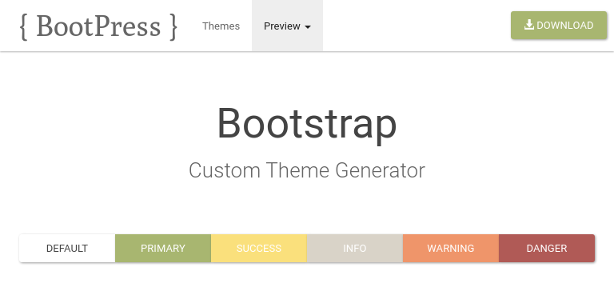Image resolution: width=614 pixels, height=307 pixels.
Task: Select the Primary green button
Action: point(163,249)
